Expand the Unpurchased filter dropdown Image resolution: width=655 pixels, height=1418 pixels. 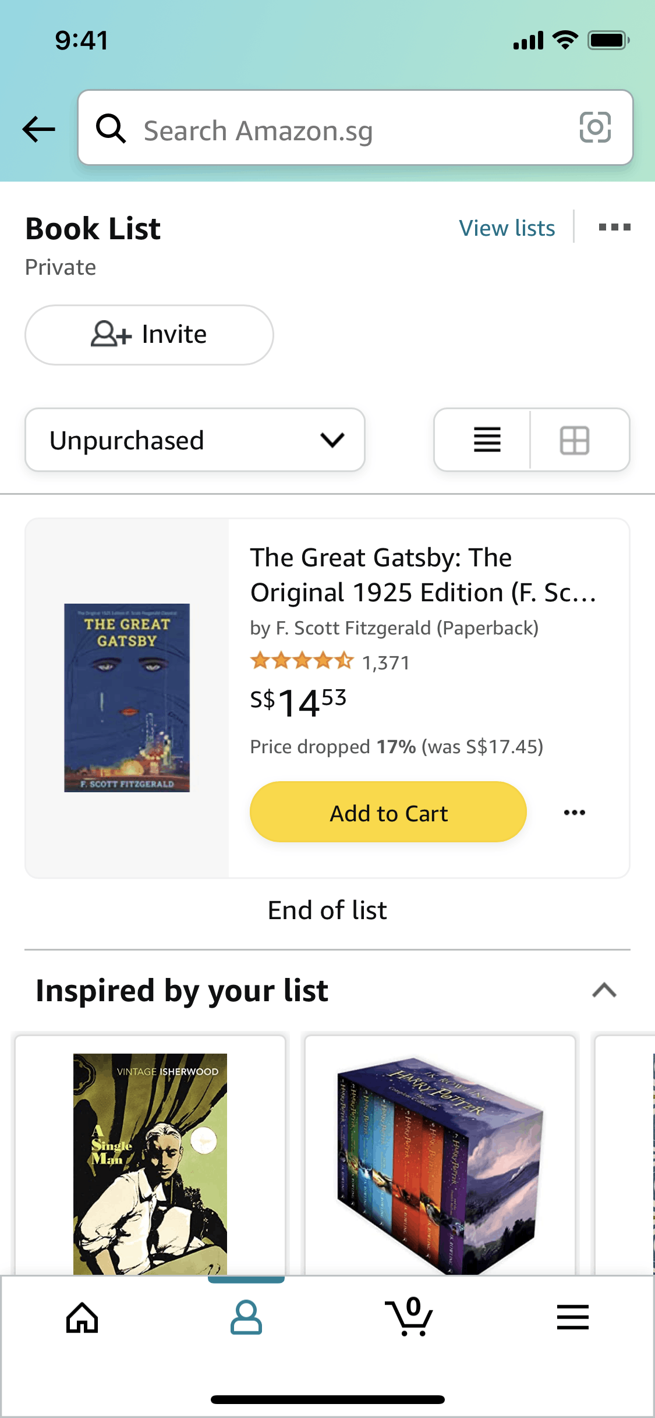pos(195,440)
